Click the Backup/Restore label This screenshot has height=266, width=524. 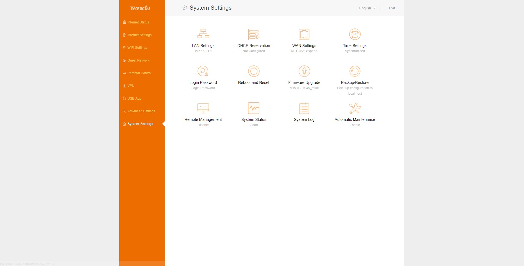(355, 83)
